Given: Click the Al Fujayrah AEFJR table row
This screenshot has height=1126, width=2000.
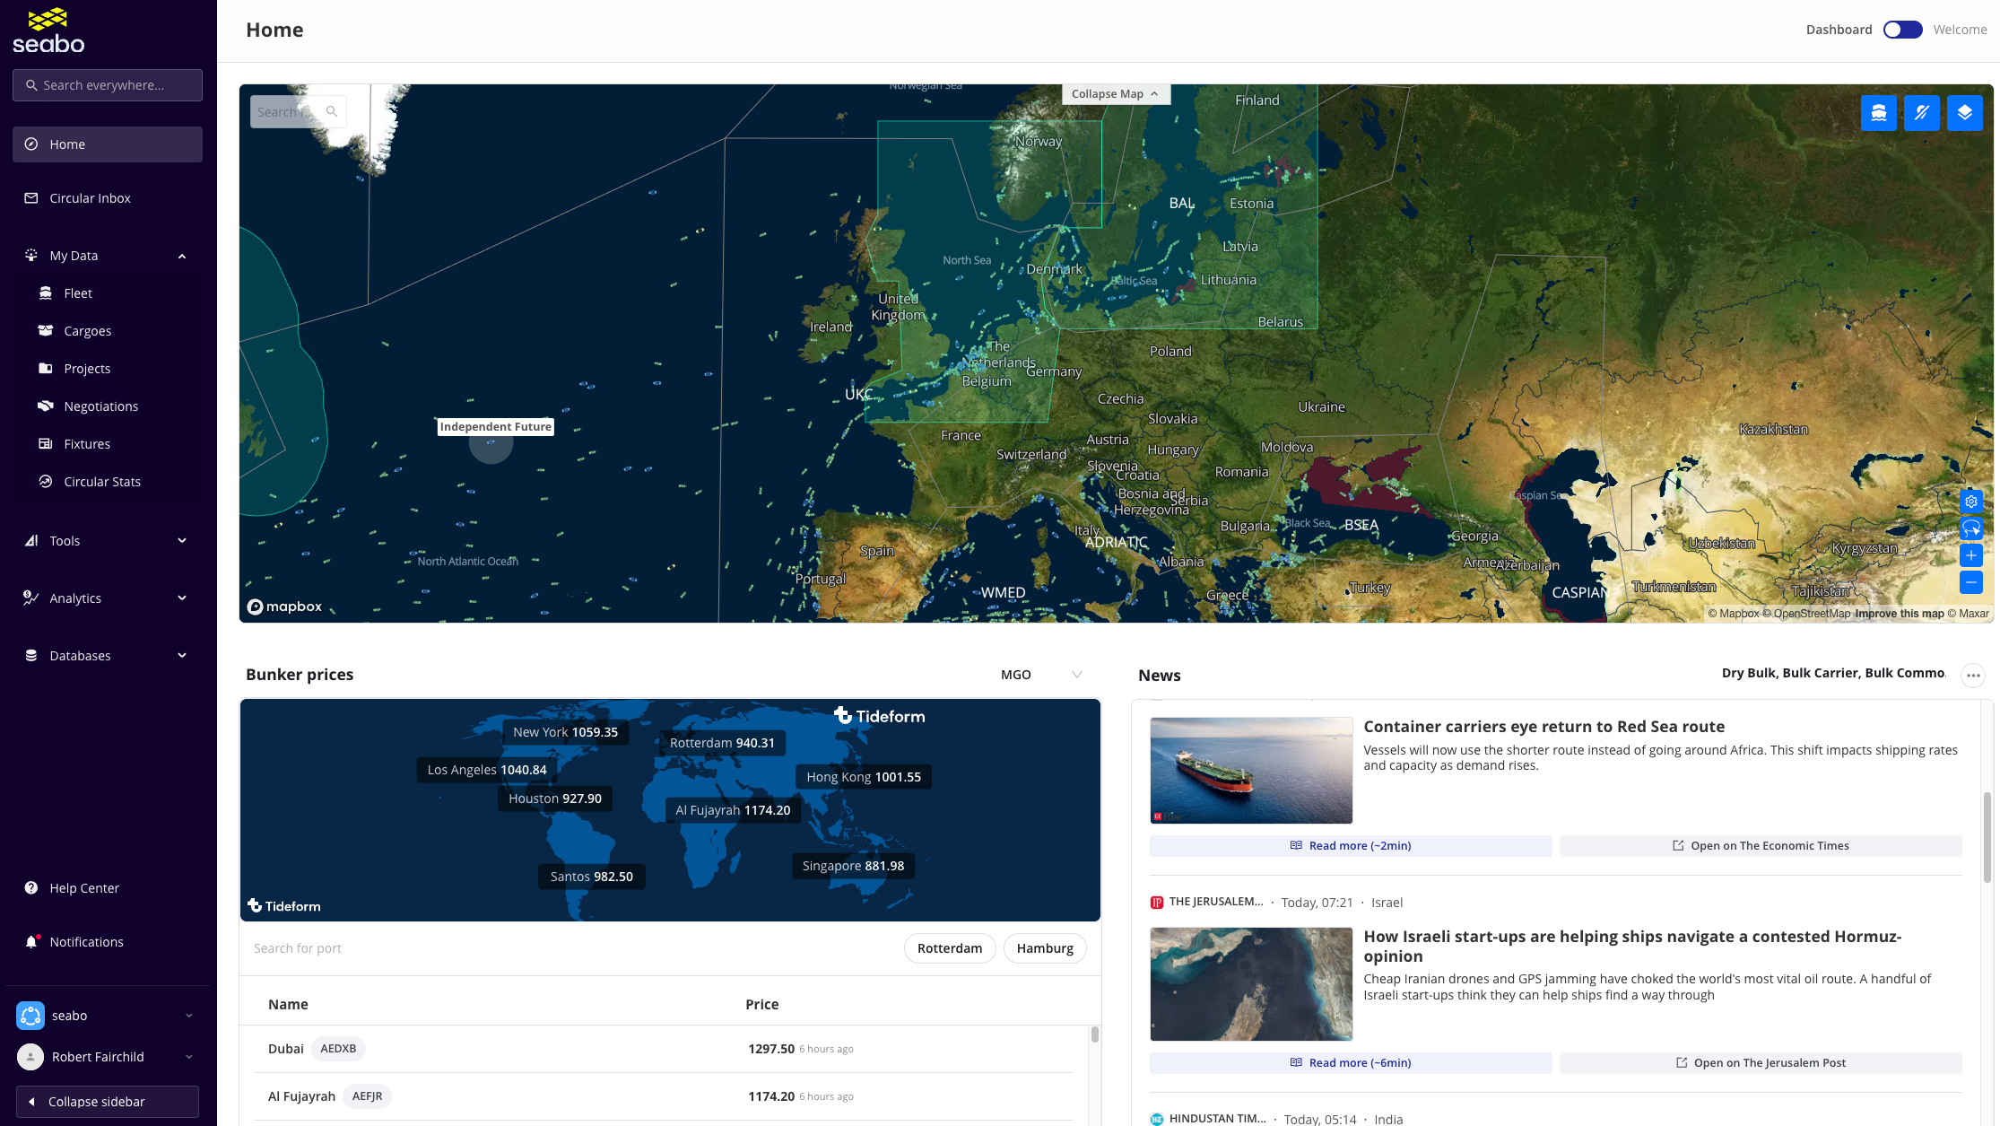Looking at the screenshot, I should point(664,1096).
